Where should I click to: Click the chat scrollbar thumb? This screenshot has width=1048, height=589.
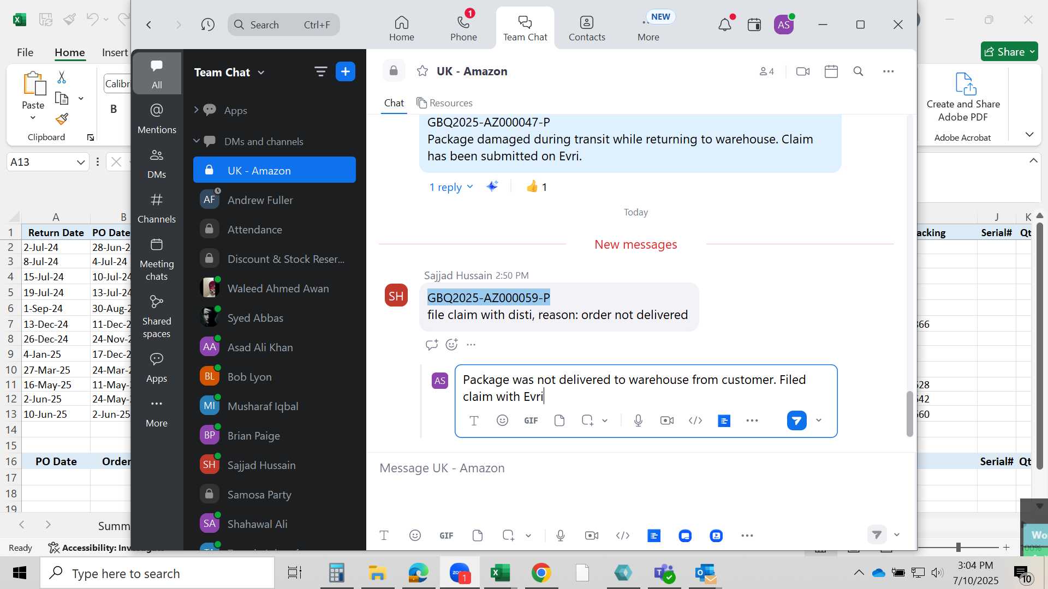909,414
